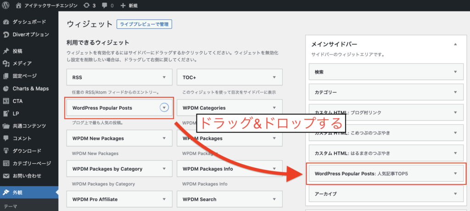The height and width of the screenshot is (211, 470).
Task: Click the 外観 paintbrush icon
Action: tap(6, 193)
